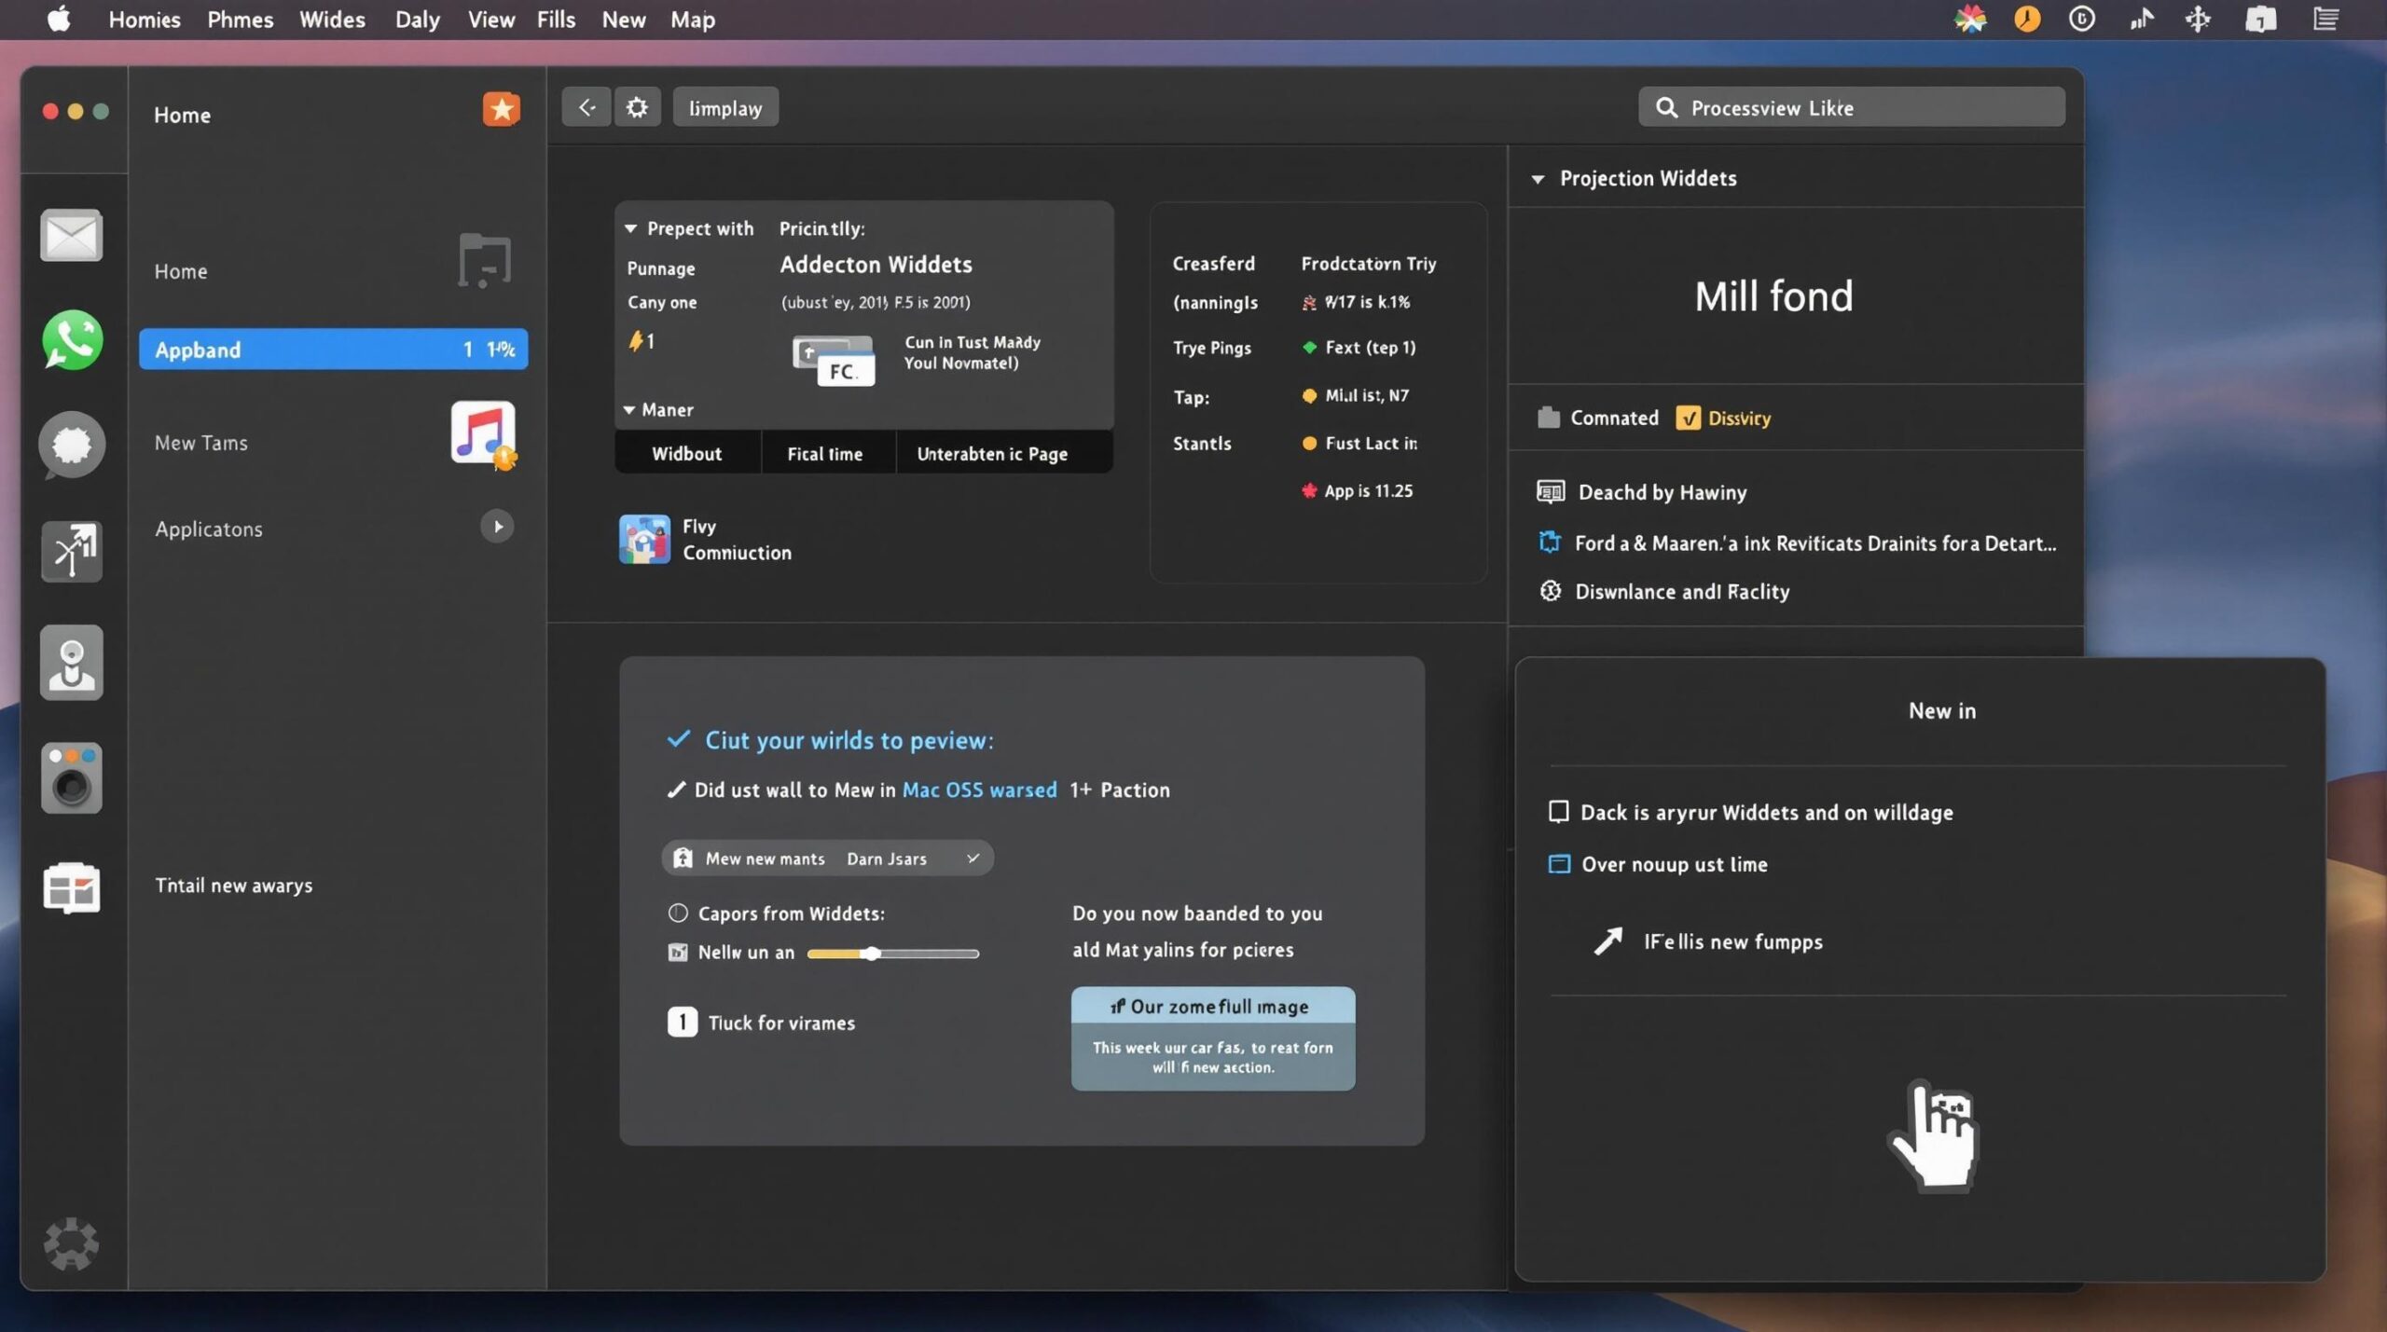This screenshot has height=1332, width=2387.
Task: Click the orange star favorite icon
Action: [x=501, y=109]
